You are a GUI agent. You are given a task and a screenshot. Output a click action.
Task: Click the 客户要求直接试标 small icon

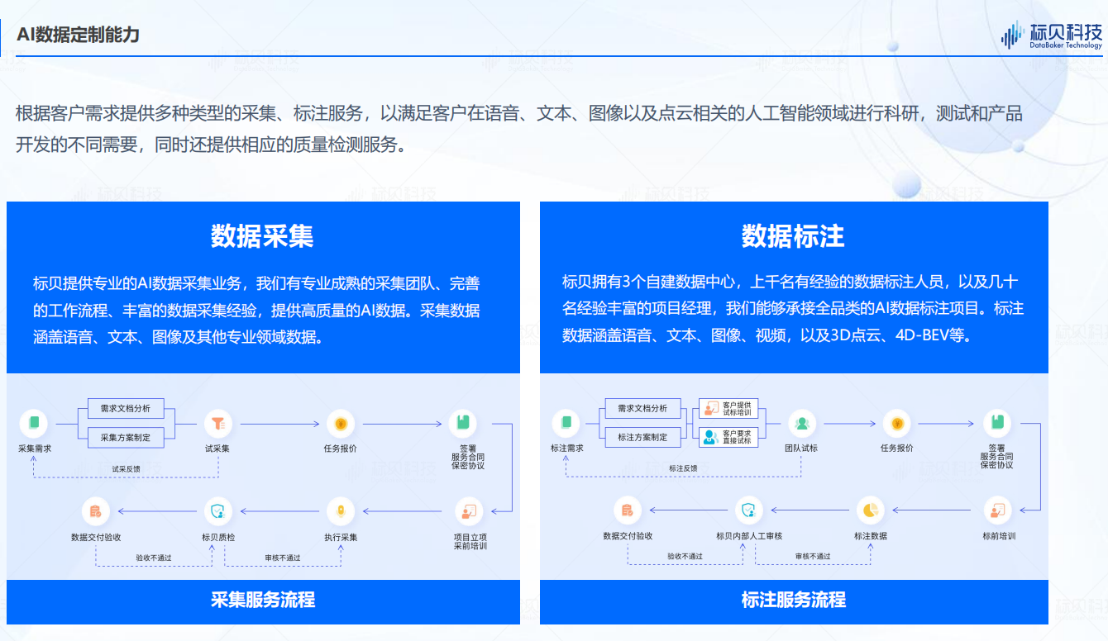(710, 437)
